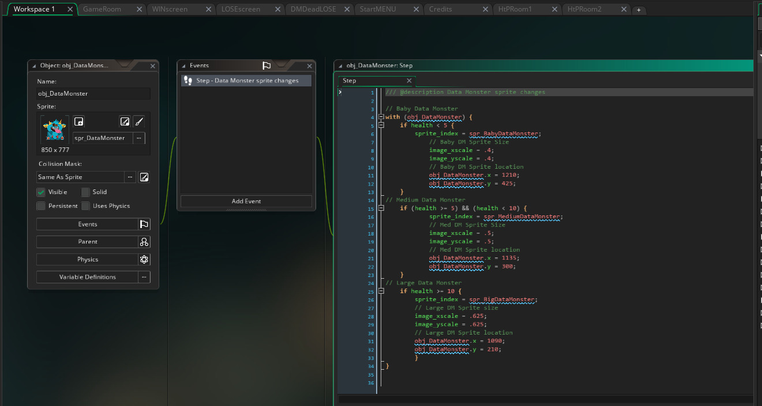Click the gear icon beside the Physics button
The height and width of the screenshot is (406, 762).
pyautogui.click(x=144, y=259)
